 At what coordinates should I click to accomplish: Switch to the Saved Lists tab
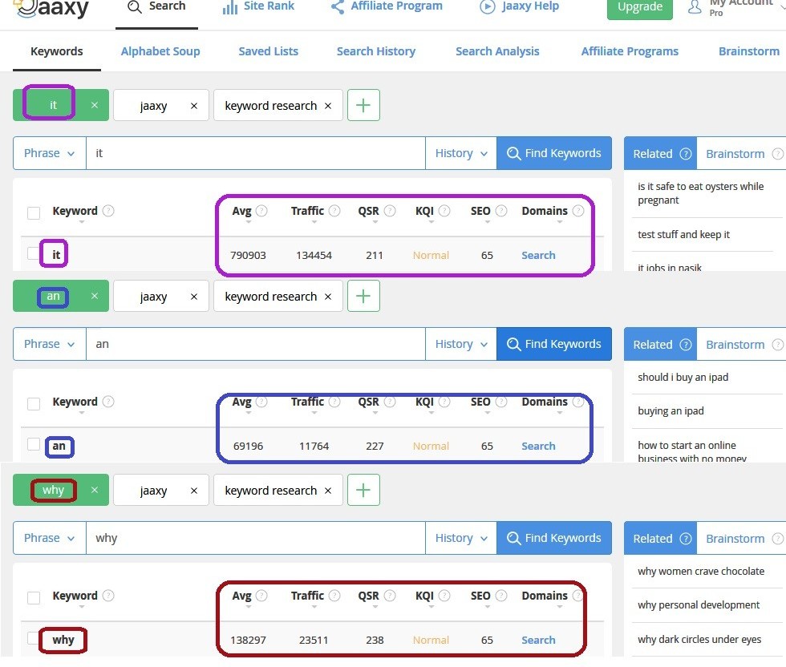(268, 51)
